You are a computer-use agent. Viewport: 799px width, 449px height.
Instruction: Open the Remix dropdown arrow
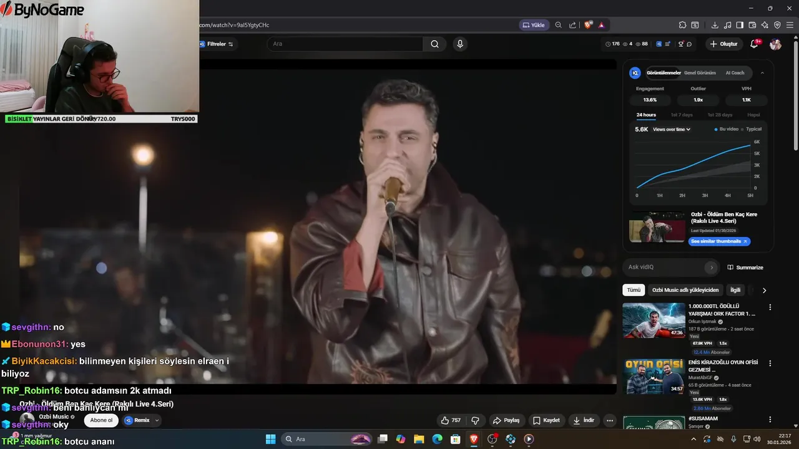click(x=157, y=420)
